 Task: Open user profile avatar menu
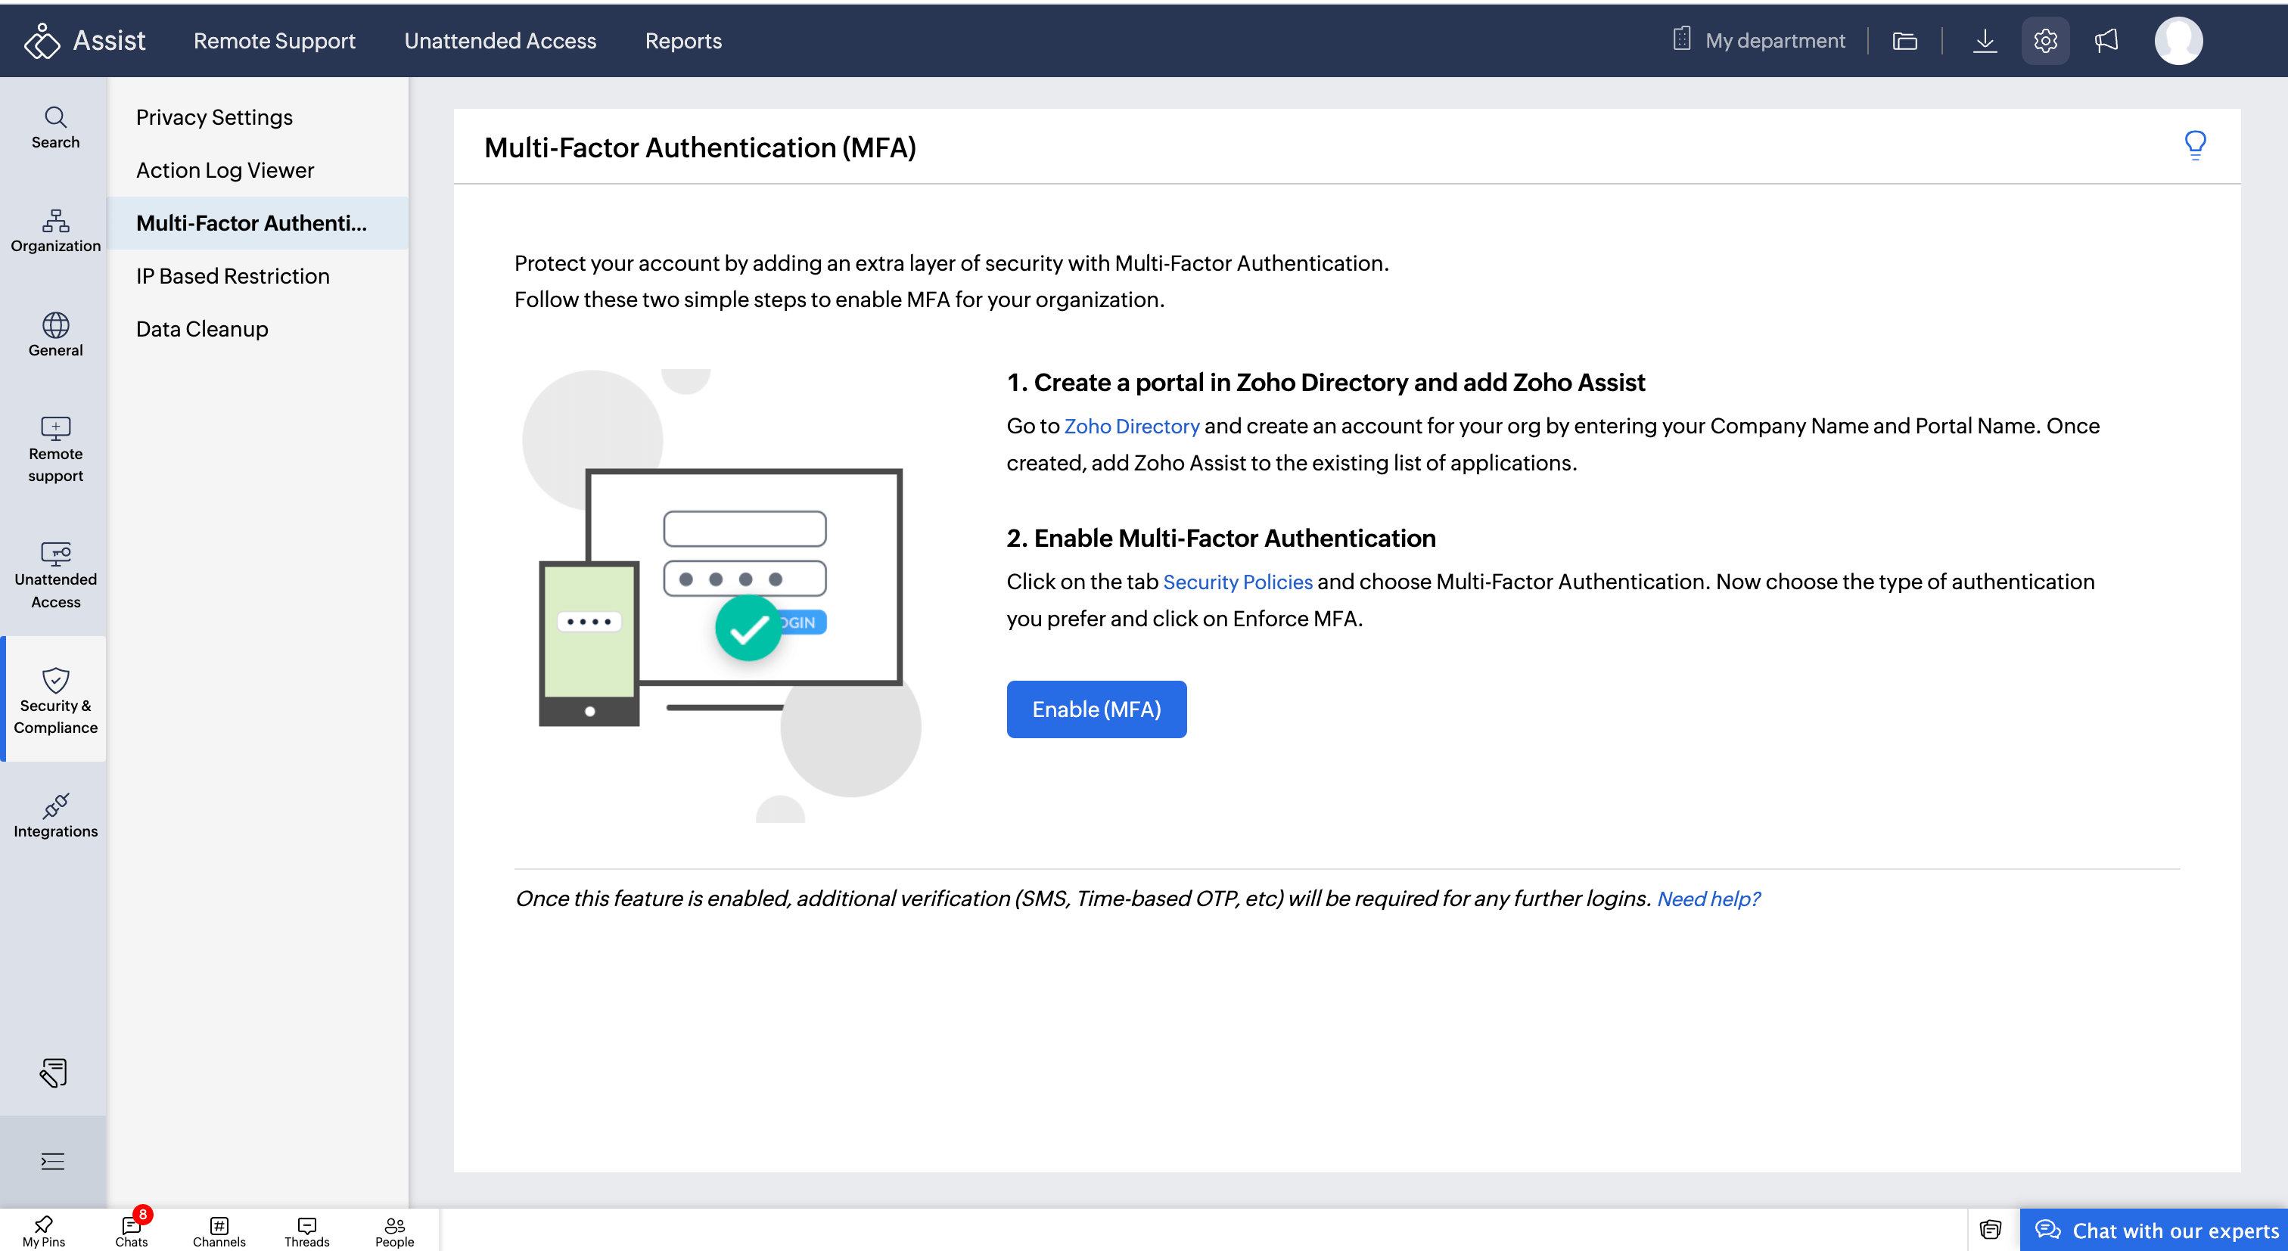[2178, 41]
